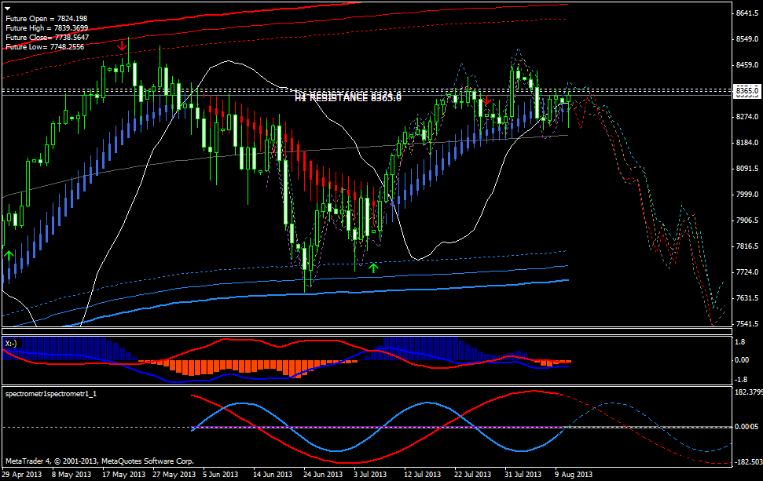The height and width of the screenshot is (481, 763).
Task: Click the X:-) indicator label
Action: [11, 344]
